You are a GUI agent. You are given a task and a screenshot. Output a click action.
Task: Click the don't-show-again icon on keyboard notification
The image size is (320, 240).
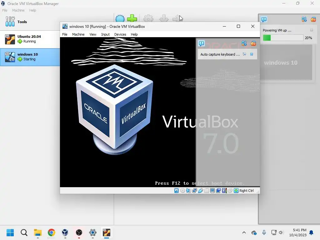pyautogui.click(x=244, y=54)
